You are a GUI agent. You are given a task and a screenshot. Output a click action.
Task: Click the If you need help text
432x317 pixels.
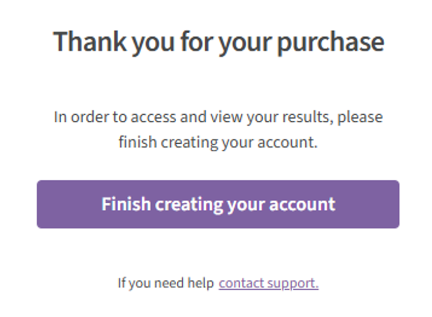(165, 283)
